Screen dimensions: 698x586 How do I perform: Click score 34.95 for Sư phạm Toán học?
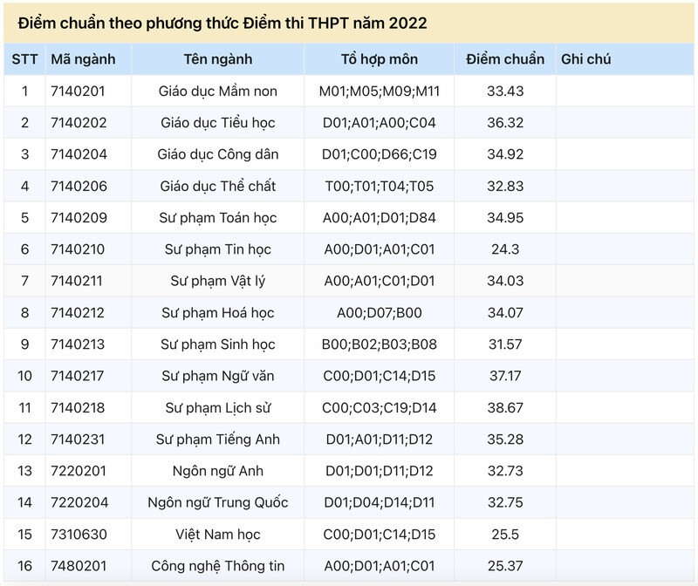505,218
